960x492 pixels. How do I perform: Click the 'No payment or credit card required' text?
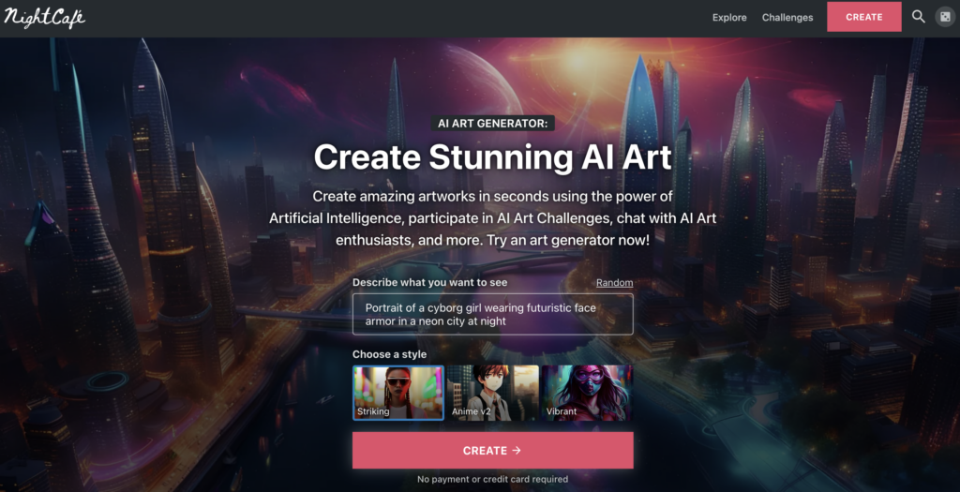[493, 479]
